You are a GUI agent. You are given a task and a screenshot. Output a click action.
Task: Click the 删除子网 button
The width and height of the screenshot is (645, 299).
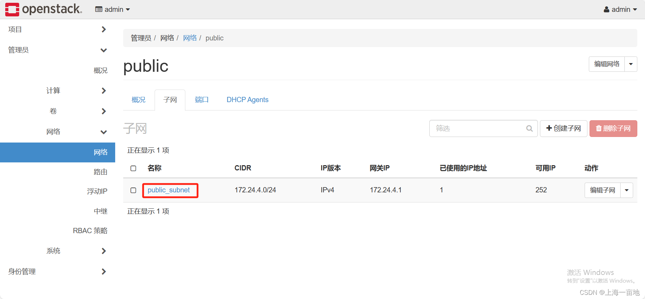coord(613,129)
